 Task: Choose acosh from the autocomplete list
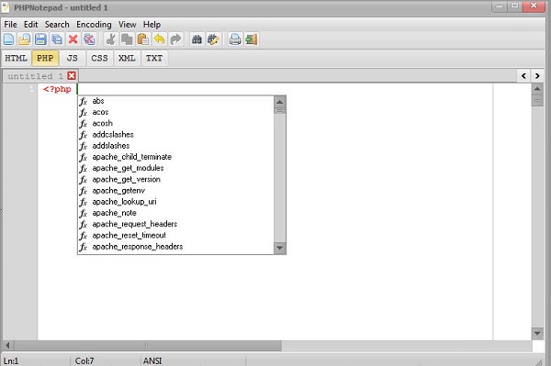pos(175,124)
